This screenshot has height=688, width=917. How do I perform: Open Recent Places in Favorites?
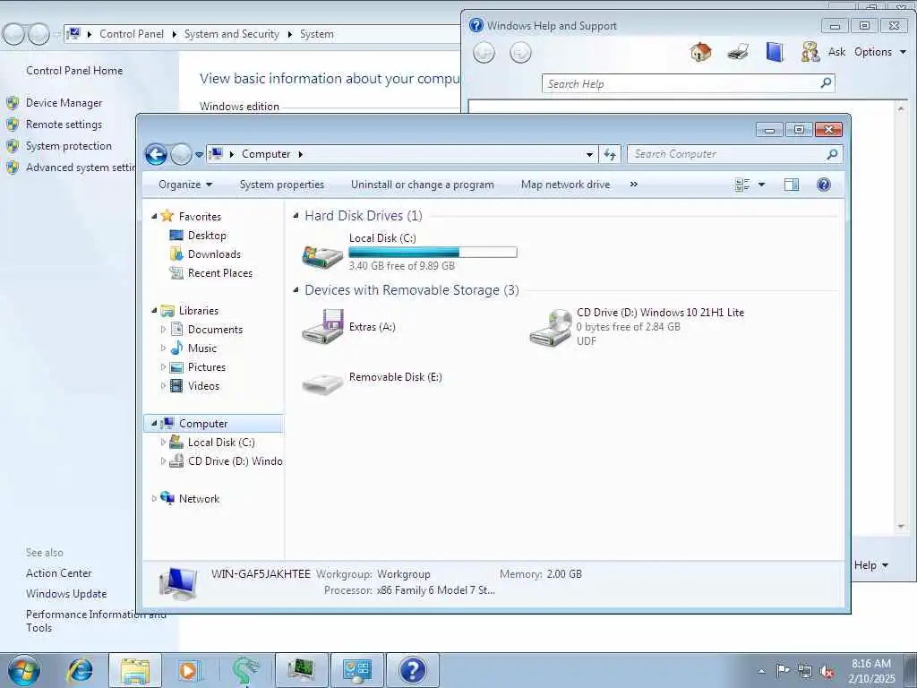220,273
